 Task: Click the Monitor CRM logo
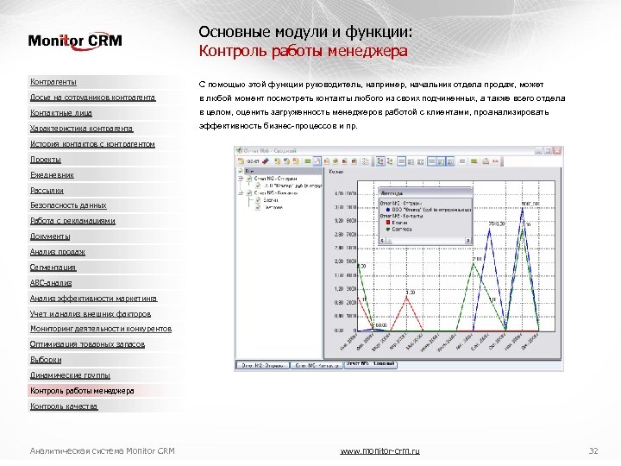pyautogui.click(x=75, y=41)
